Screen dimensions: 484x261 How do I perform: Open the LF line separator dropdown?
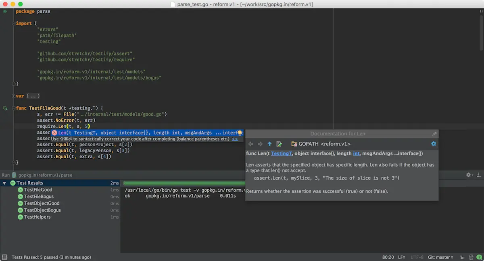pyautogui.click(x=402, y=257)
